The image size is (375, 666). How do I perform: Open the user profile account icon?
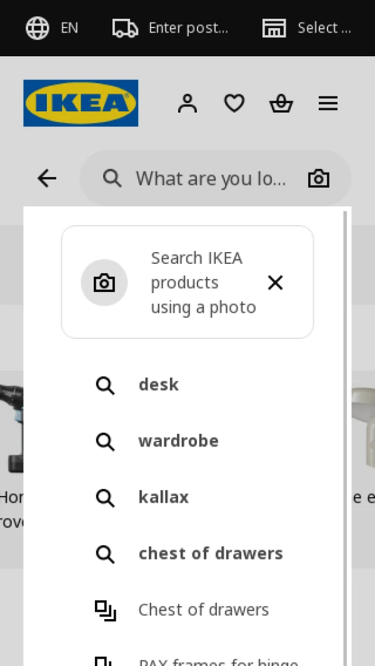[x=187, y=103]
